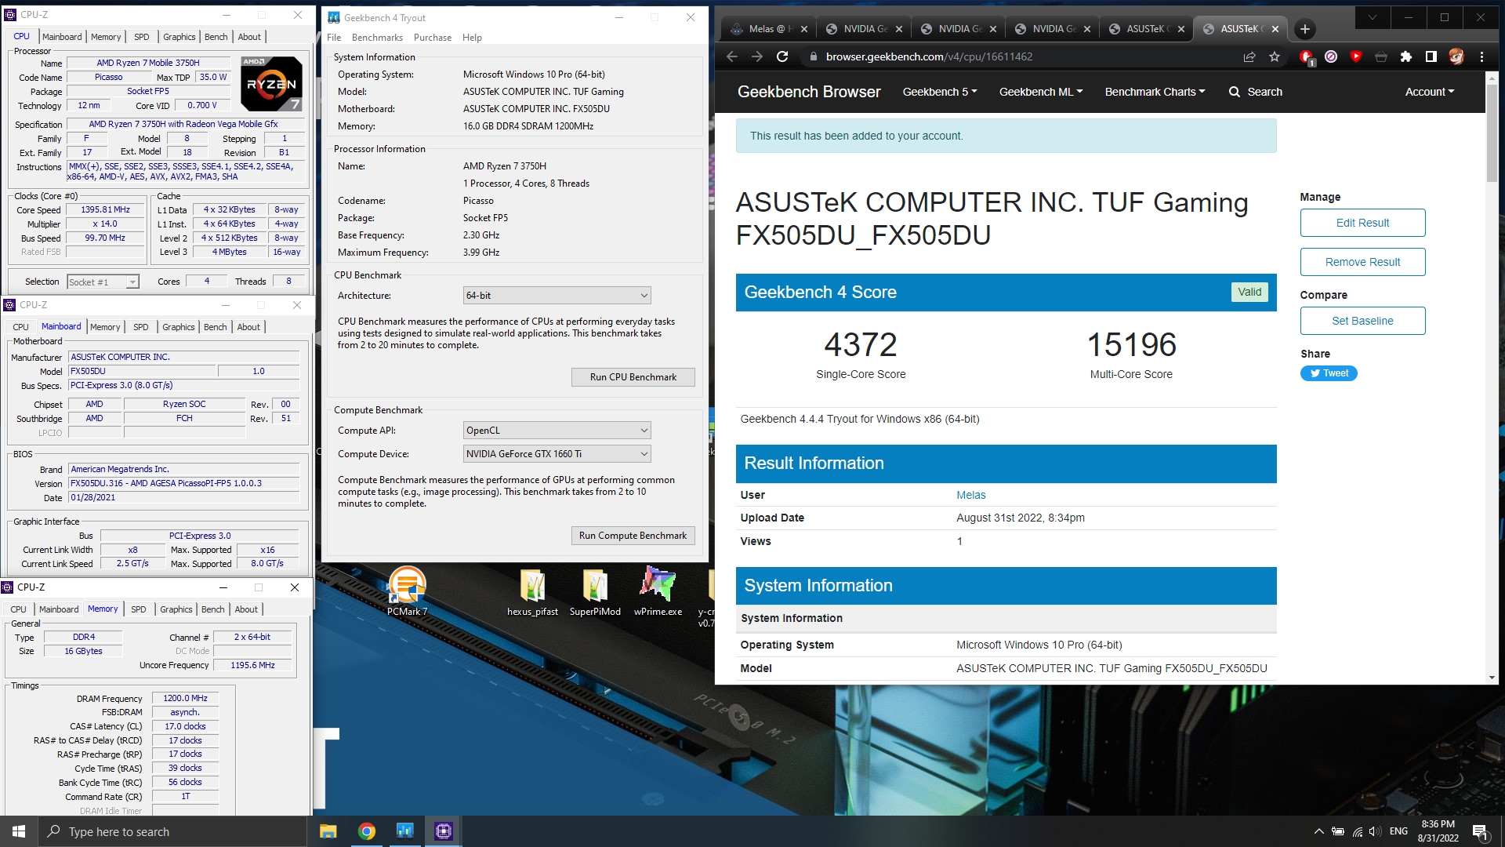
Task: Launch wPrime.exe desktop icon
Action: 658,591
